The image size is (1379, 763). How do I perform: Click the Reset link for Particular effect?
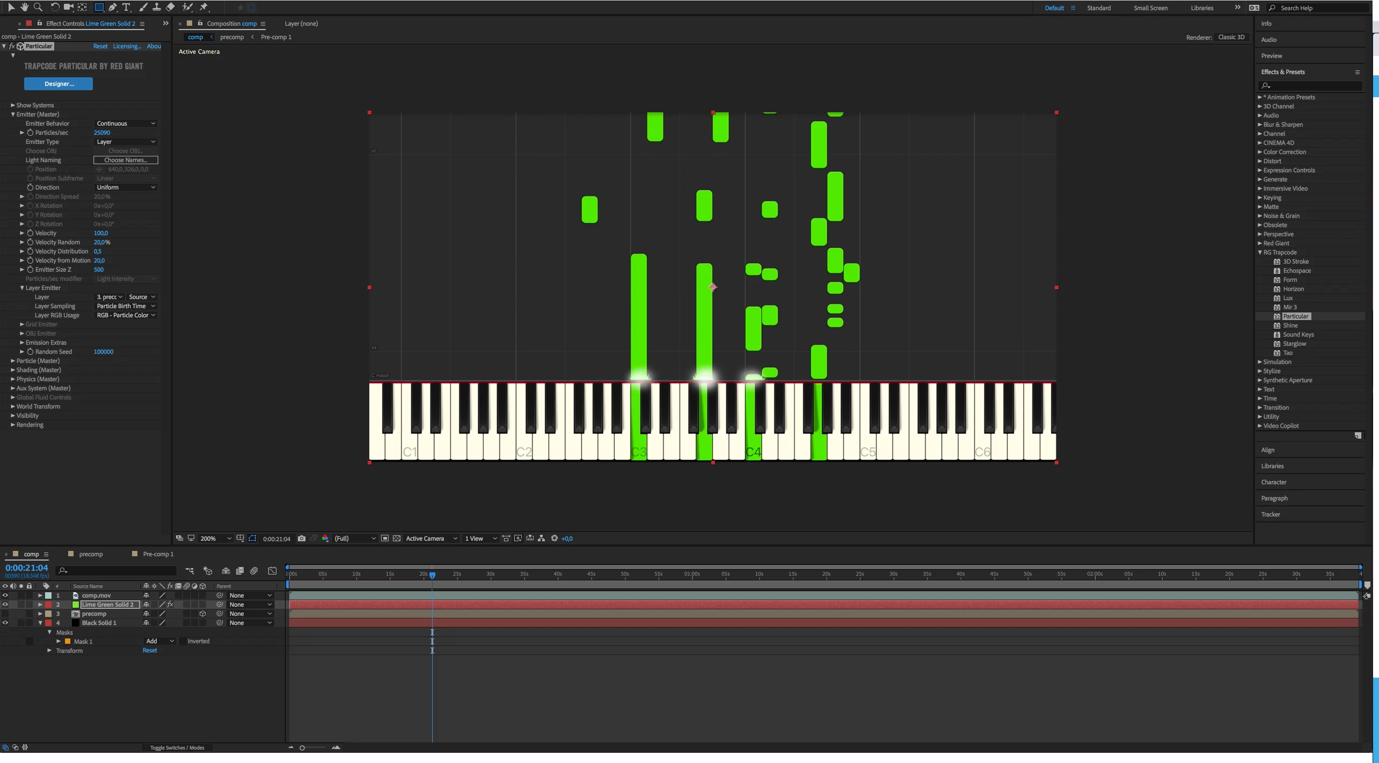100,46
